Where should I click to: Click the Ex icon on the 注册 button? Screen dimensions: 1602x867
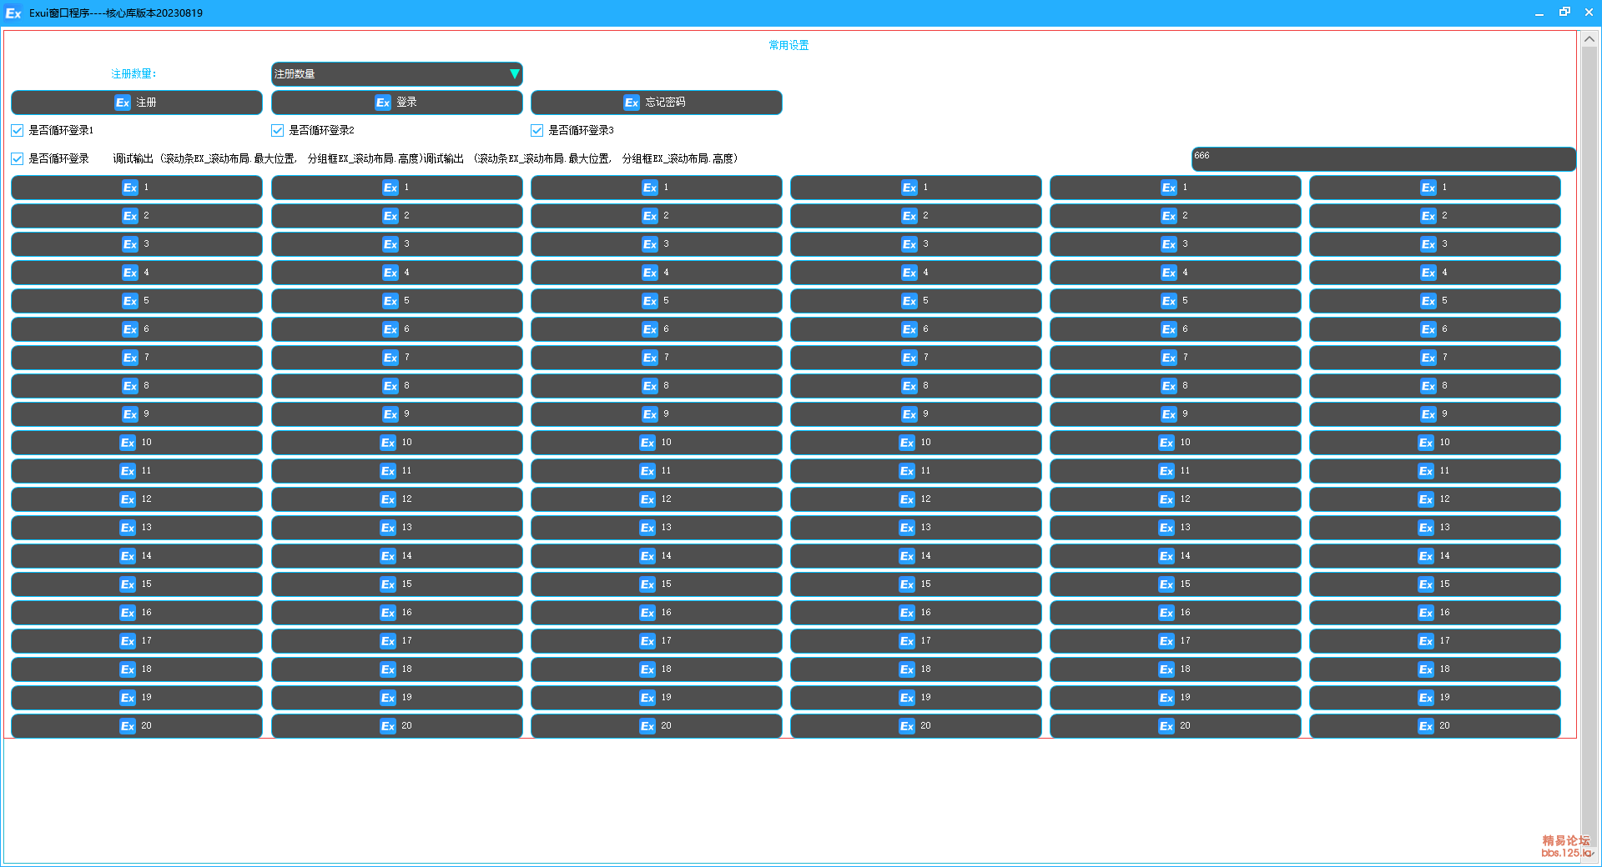pos(123,103)
